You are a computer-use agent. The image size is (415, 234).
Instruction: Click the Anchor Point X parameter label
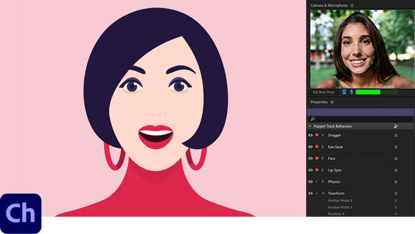tap(340, 201)
